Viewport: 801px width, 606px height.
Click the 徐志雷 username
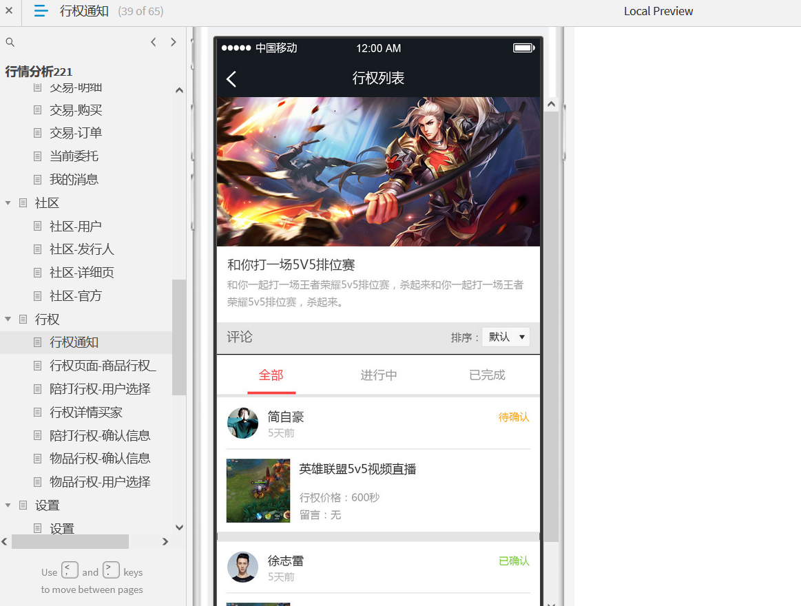286,561
